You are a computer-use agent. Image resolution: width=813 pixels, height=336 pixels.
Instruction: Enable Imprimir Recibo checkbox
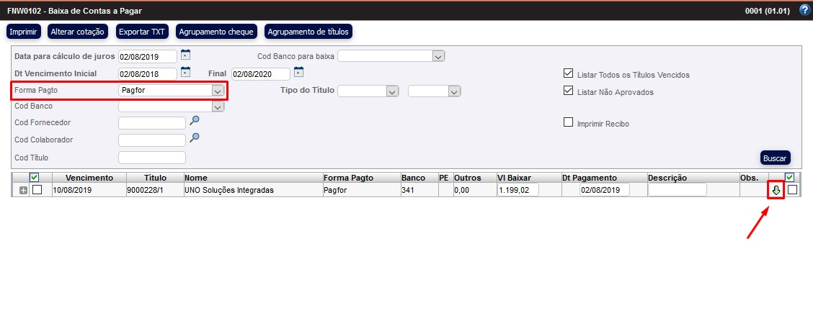click(568, 122)
